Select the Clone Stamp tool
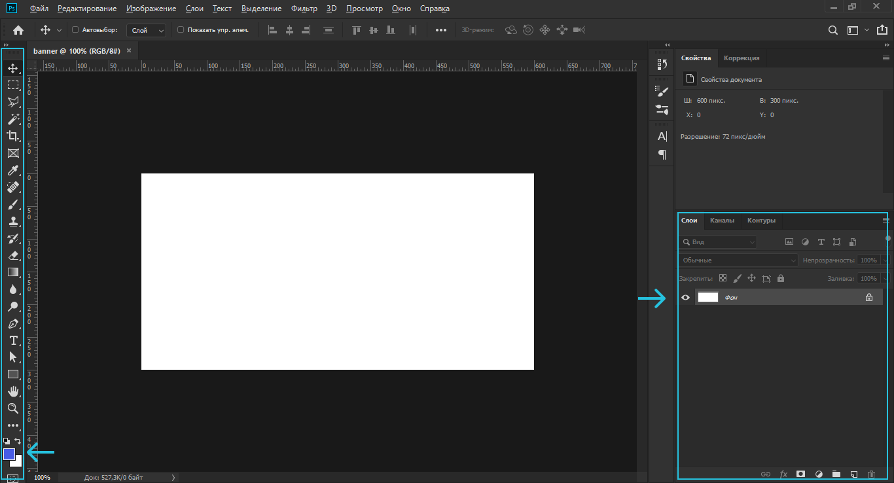Viewport: 894px width, 483px height. point(13,221)
